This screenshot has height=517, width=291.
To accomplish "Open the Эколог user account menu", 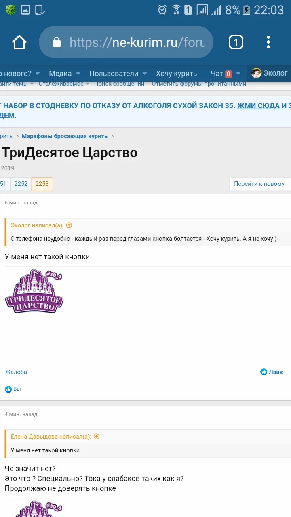I will [269, 73].
